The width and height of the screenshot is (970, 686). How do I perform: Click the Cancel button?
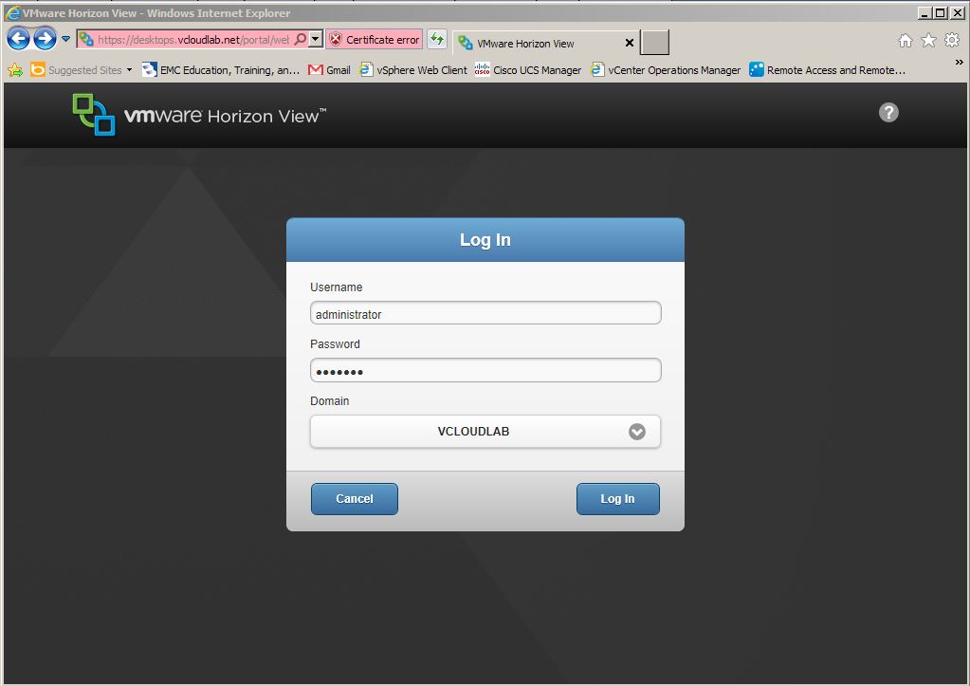[x=355, y=499]
